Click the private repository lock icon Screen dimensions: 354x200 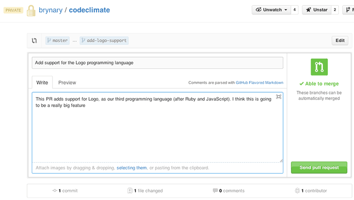[x=31, y=11]
